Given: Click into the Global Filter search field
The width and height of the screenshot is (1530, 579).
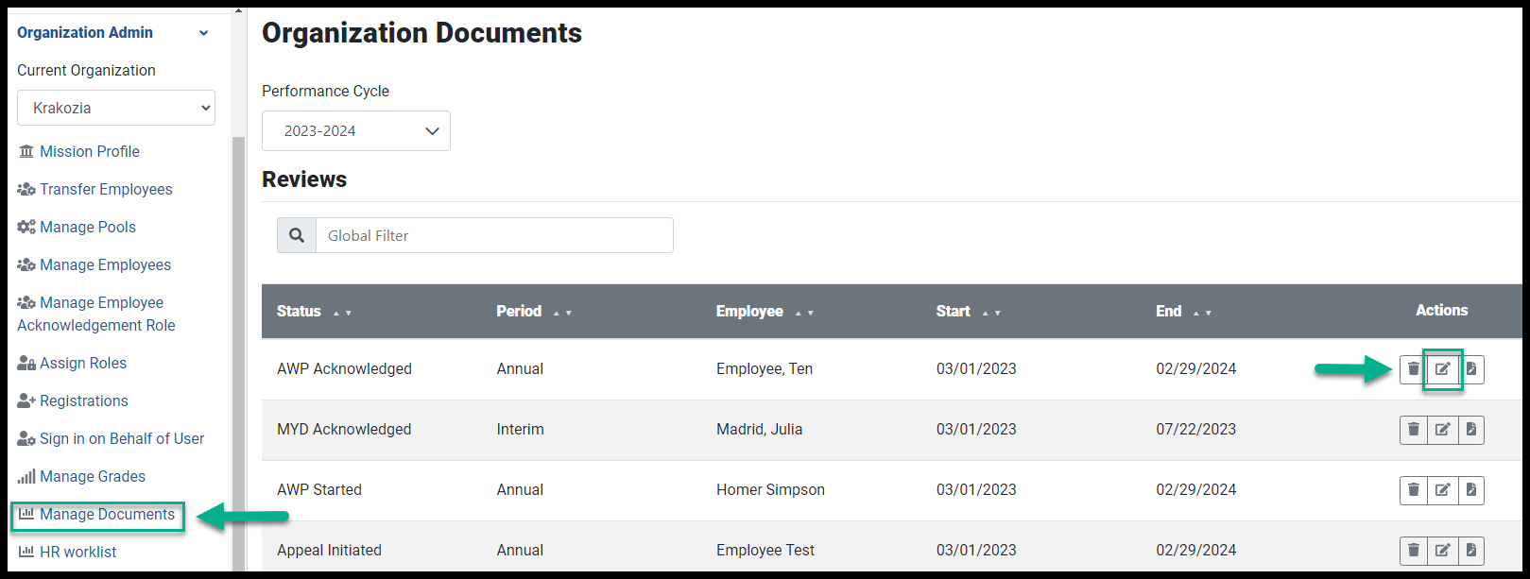Looking at the screenshot, I should (494, 235).
